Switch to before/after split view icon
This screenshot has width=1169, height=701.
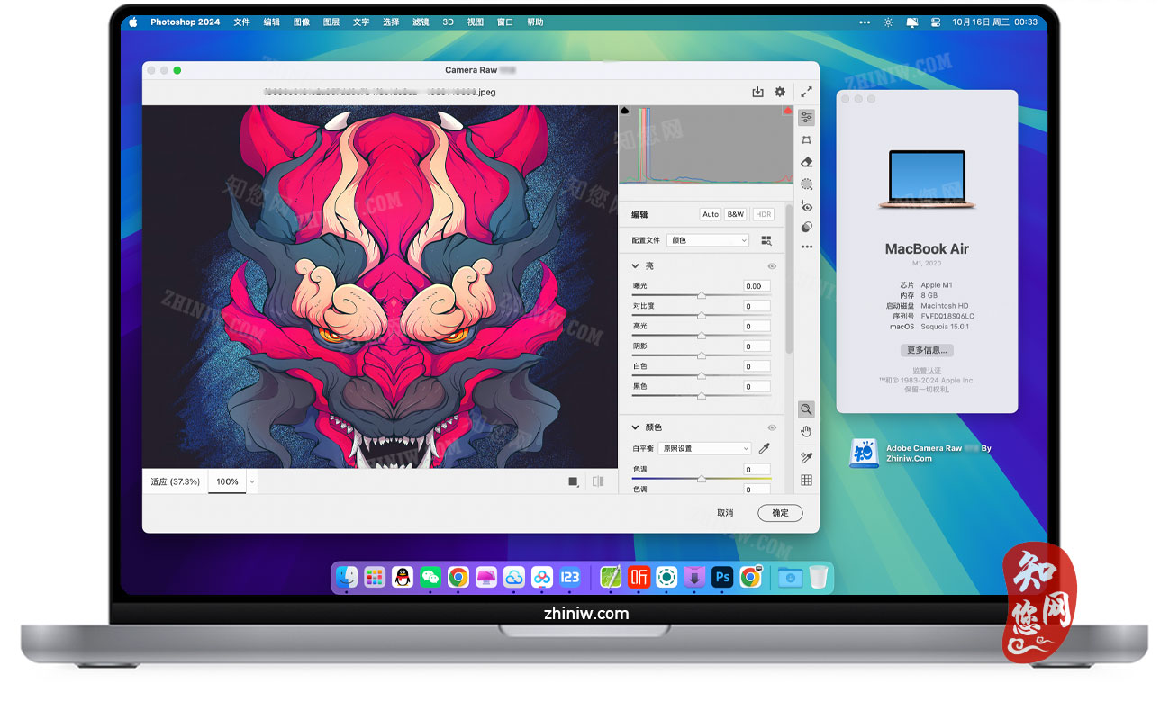click(598, 481)
